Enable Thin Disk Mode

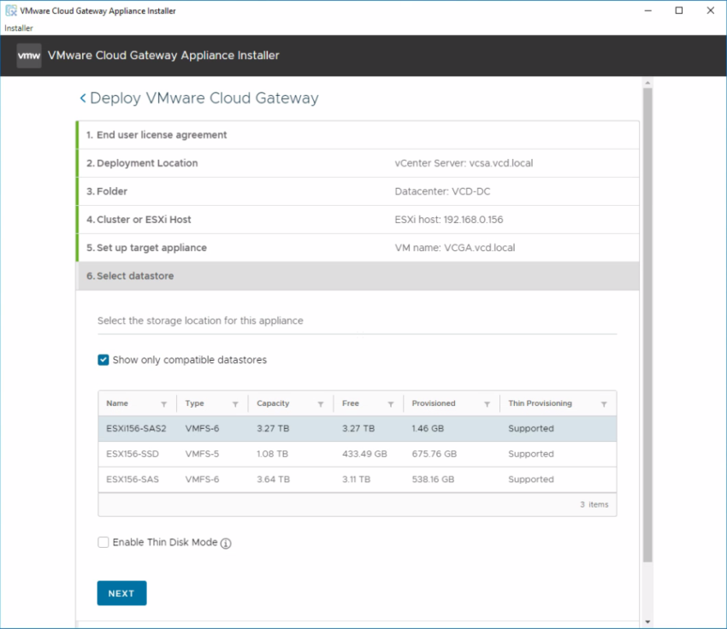click(x=103, y=542)
